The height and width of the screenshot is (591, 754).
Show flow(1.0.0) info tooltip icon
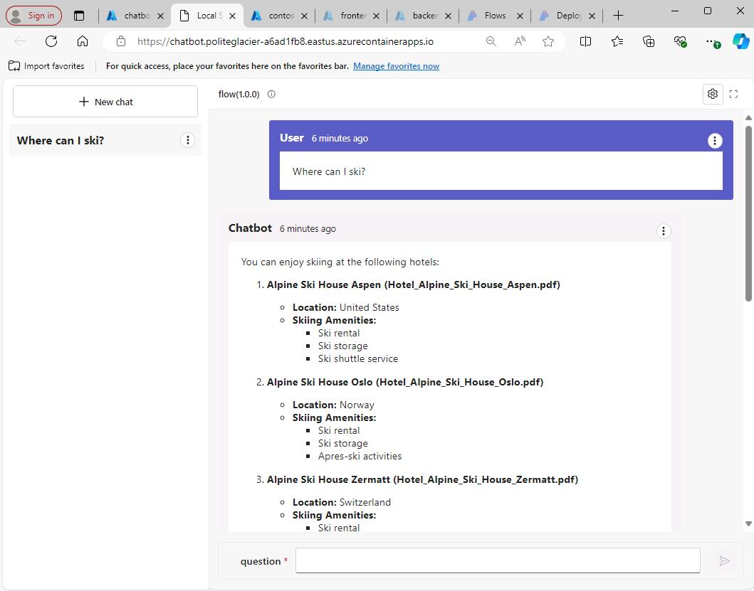click(x=271, y=94)
